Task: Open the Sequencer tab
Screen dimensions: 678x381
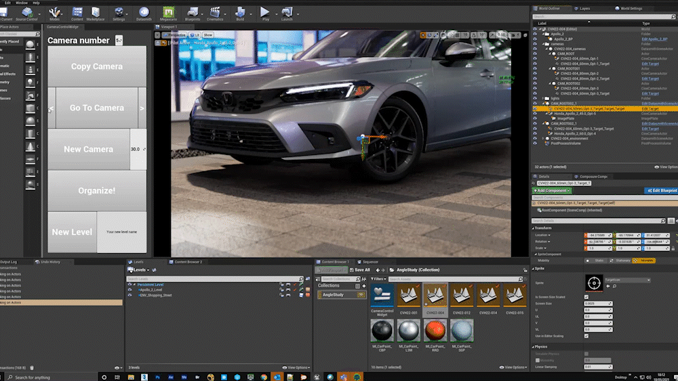Action: [x=370, y=261]
